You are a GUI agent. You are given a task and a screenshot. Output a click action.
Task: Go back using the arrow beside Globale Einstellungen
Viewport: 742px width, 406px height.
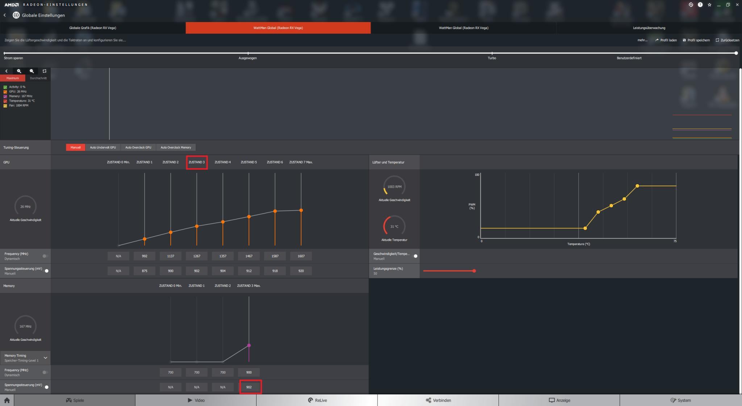point(5,15)
